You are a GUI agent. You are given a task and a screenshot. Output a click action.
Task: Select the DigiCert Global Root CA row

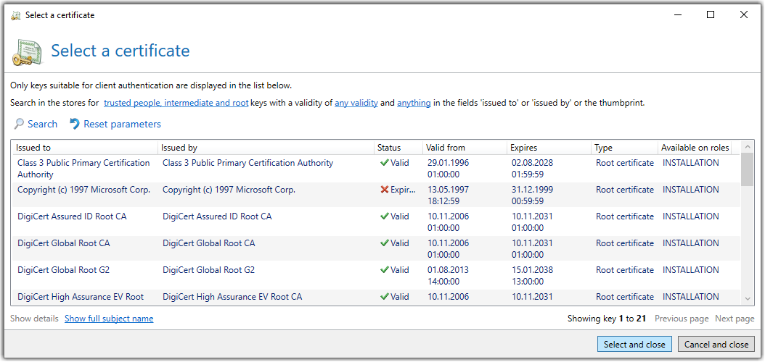point(376,248)
